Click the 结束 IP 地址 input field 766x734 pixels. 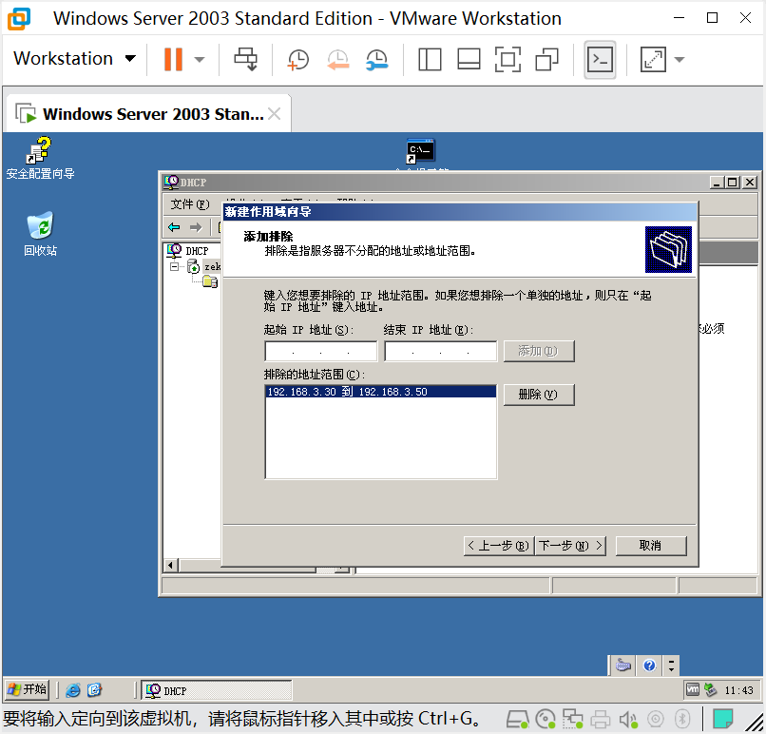441,351
